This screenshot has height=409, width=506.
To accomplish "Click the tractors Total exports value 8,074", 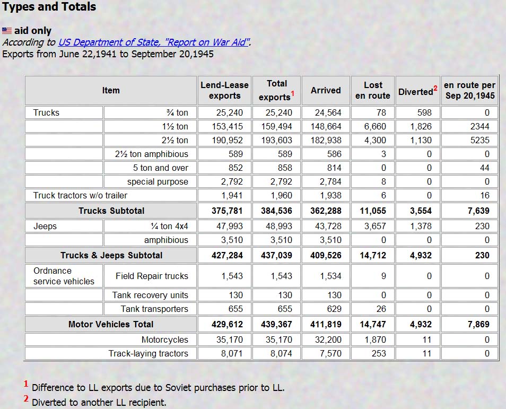I will 281,353.
